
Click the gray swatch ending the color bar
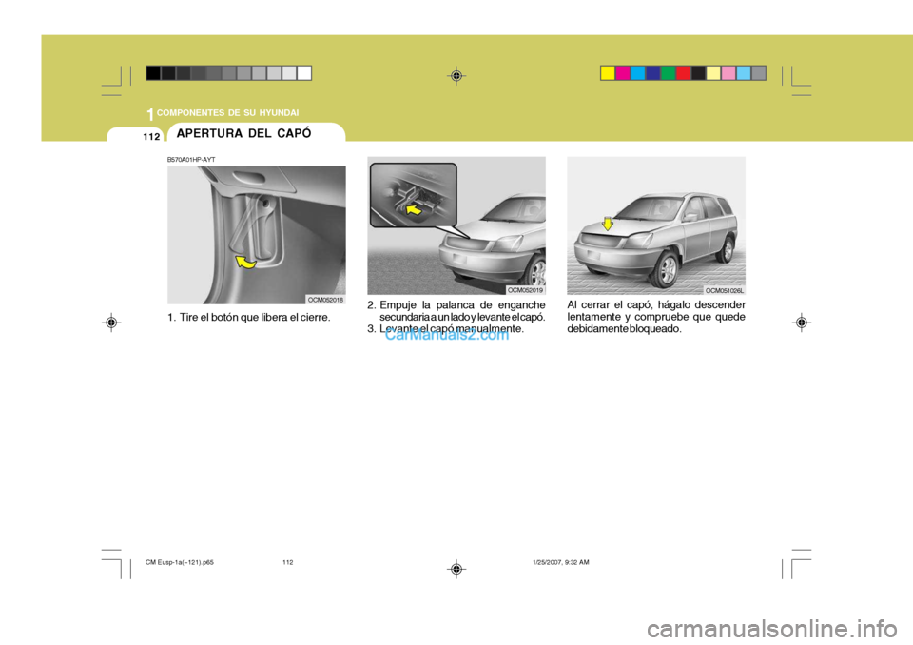pos(759,73)
